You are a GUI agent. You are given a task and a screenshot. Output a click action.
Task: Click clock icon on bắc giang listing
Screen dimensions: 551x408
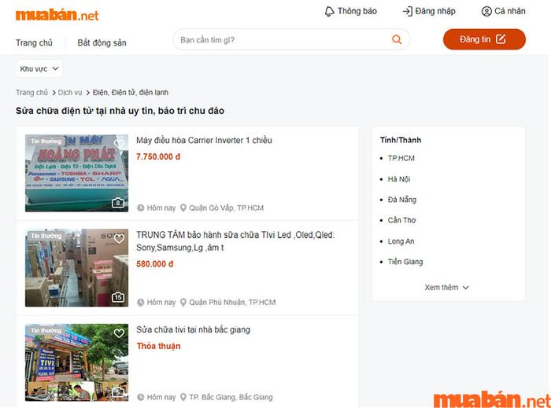click(141, 397)
